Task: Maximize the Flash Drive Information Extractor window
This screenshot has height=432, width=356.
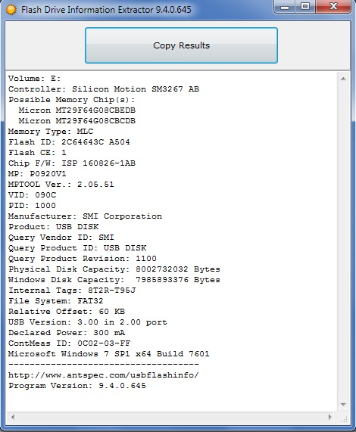Action: (x=305, y=6)
